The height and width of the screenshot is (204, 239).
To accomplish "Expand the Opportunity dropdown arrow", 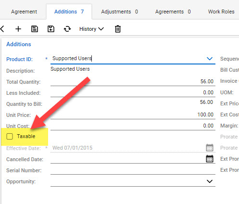I will 210,181.
